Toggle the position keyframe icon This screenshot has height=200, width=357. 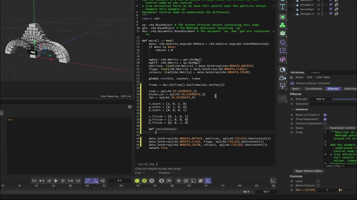(x=179, y=181)
